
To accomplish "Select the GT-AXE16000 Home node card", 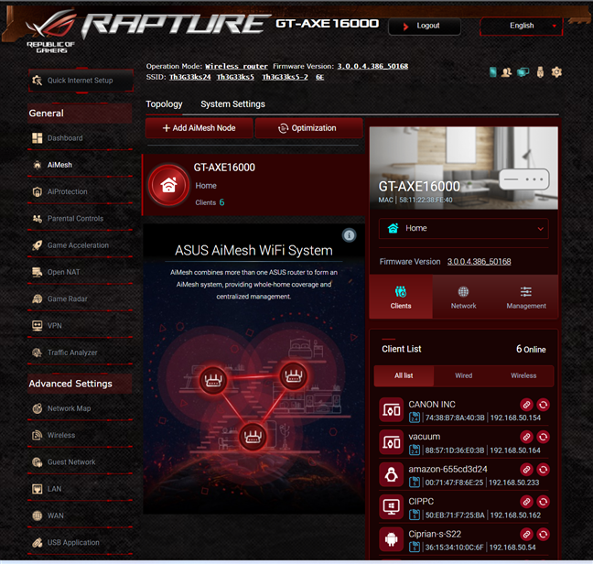I will (x=253, y=185).
